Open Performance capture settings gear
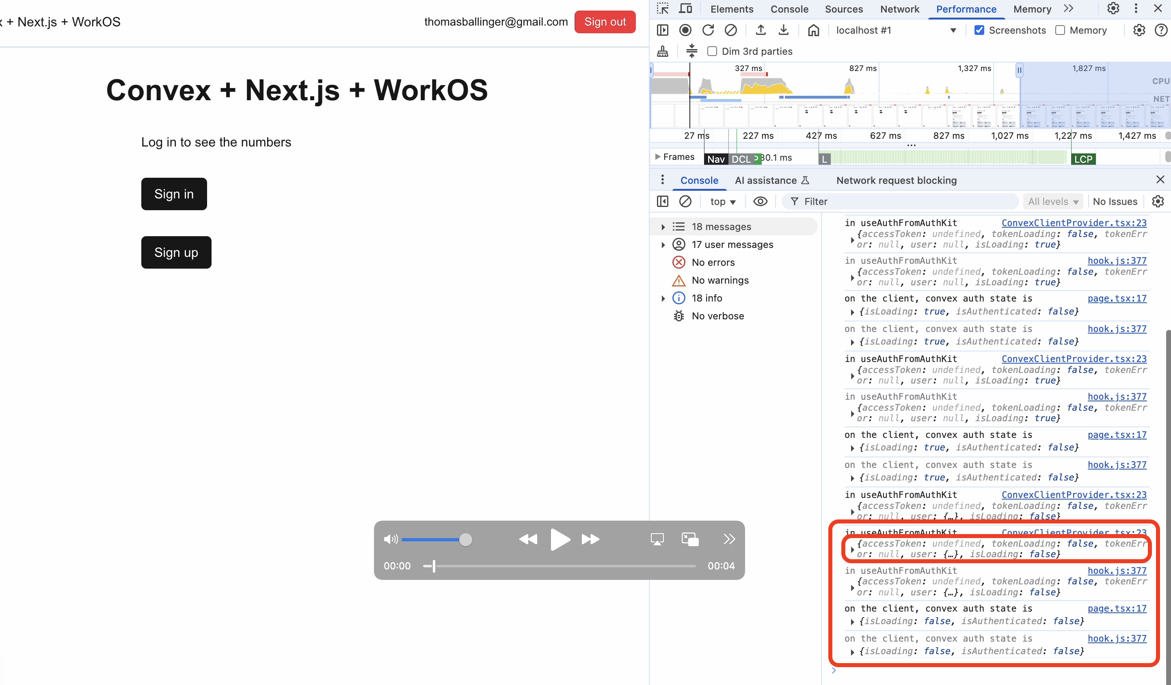Image resolution: width=1171 pixels, height=685 pixels. click(1139, 30)
